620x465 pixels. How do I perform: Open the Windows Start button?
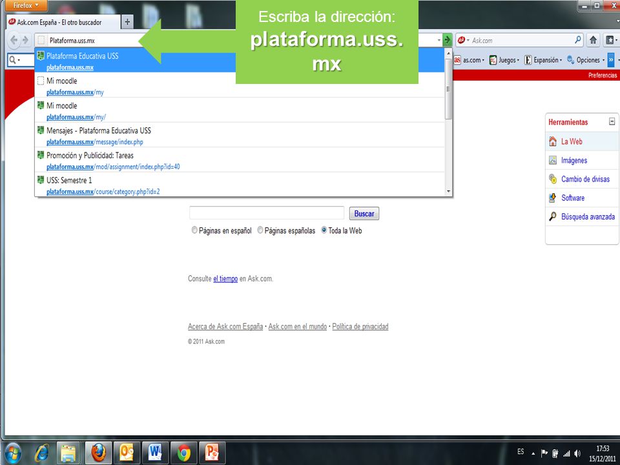pos(13,453)
